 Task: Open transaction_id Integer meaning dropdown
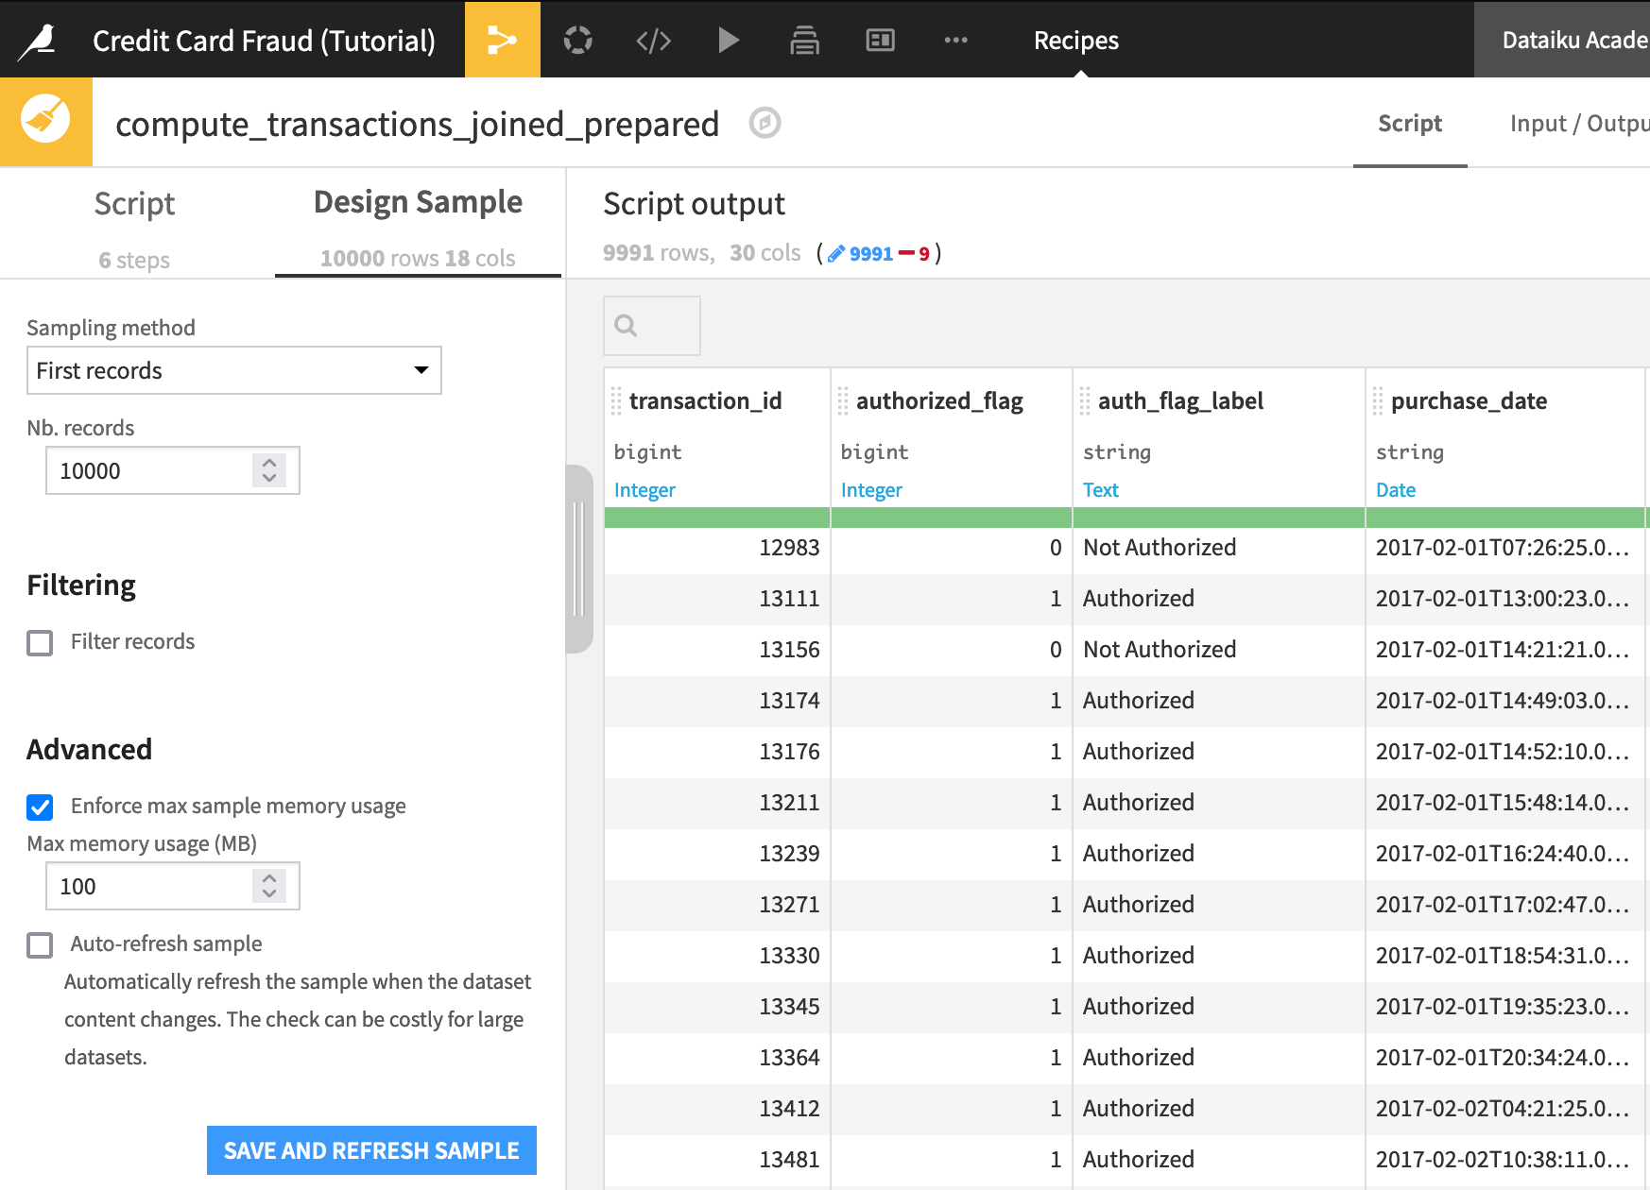pos(645,490)
